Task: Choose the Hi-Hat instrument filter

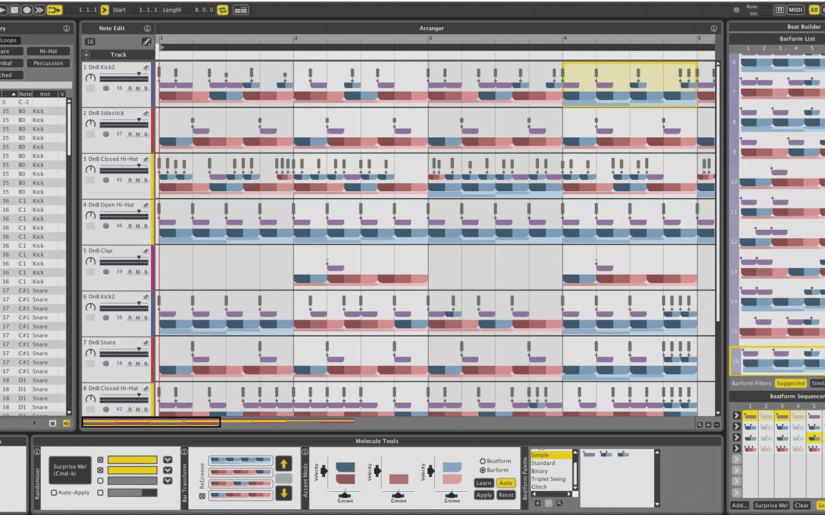Action: pyautogui.click(x=48, y=51)
